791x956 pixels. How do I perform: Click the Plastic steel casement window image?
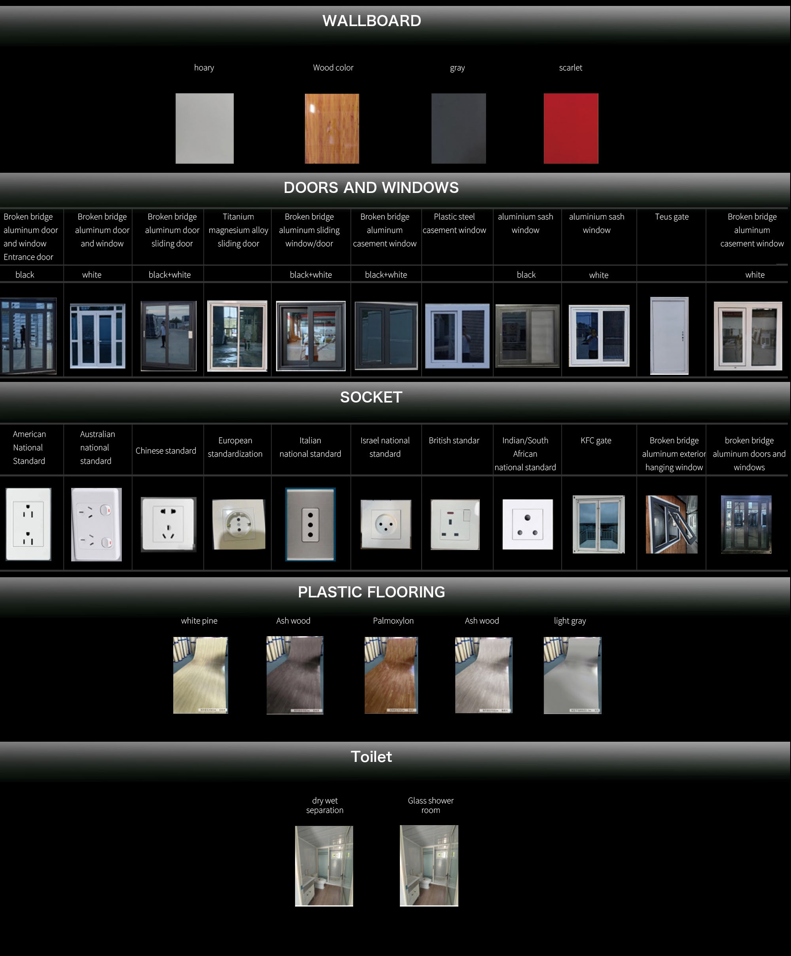(x=457, y=336)
